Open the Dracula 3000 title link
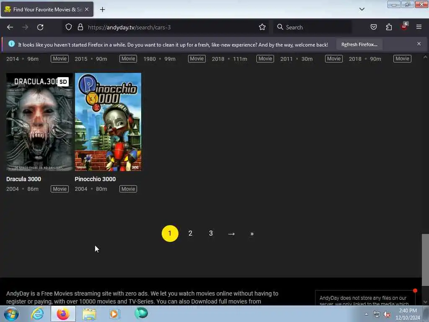Screen dimensions: 429x322 pyautogui.click(x=23, y=179)
